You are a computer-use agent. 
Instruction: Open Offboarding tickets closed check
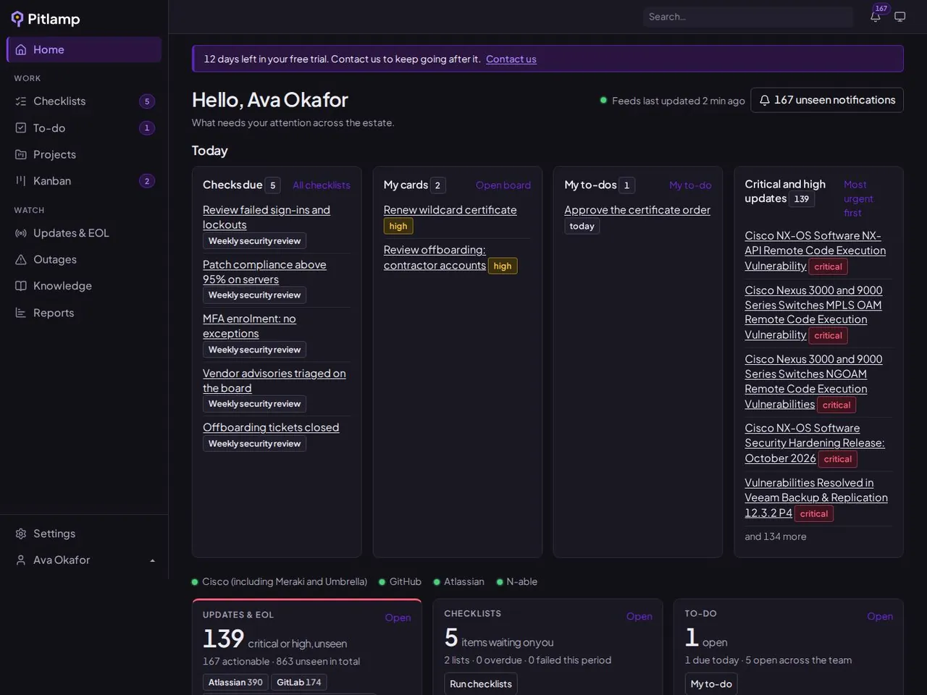271,428
